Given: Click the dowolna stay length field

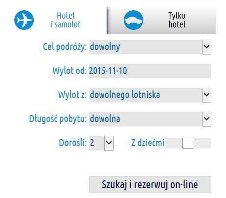Looking at the screenshot, I should point(145,119).
